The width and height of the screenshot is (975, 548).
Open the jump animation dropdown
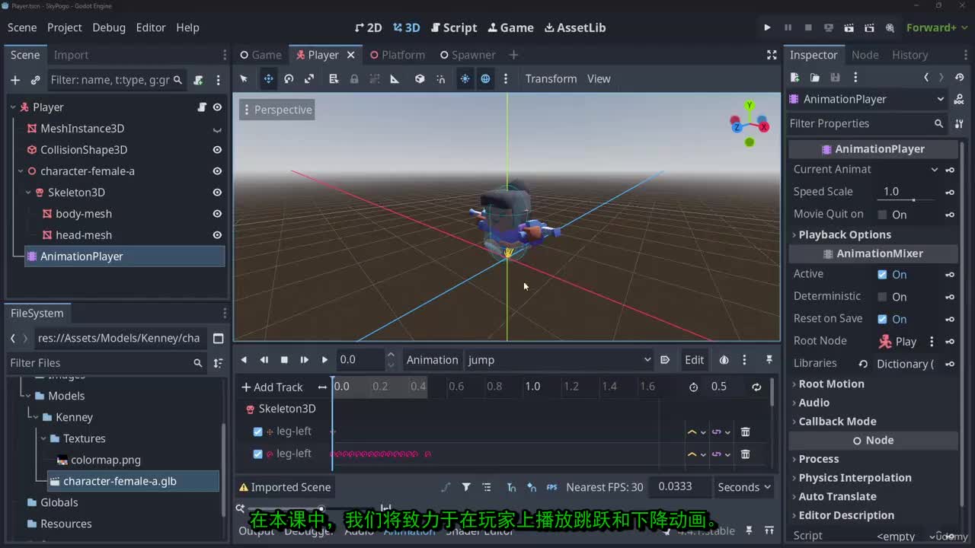click(560, 360)
